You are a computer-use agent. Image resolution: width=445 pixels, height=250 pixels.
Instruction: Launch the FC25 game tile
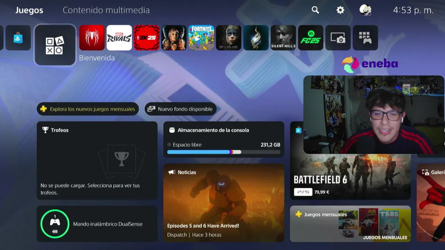pos(311,38)
